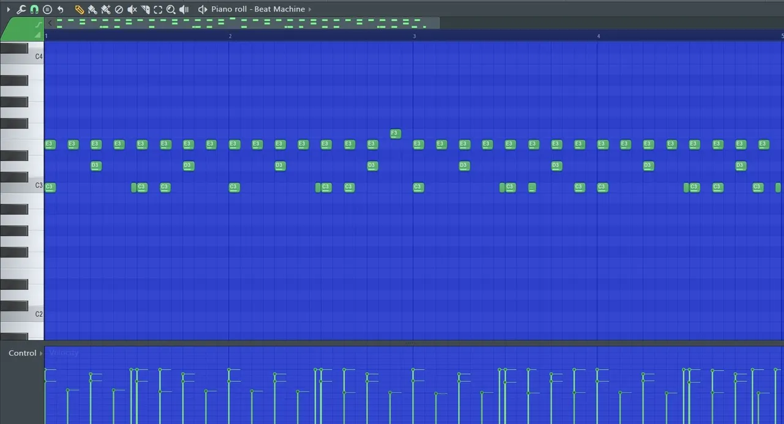Click the Piano roll - Beat Machine title
This screenshot has width=784, height=424.
click(258, 9)
